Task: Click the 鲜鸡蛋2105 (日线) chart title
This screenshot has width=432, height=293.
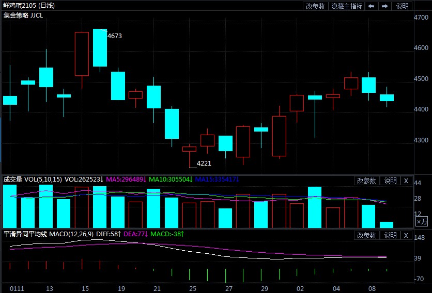Action: [29, 6]
